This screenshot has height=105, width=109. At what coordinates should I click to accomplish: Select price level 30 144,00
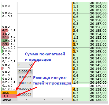click(98, 69)
